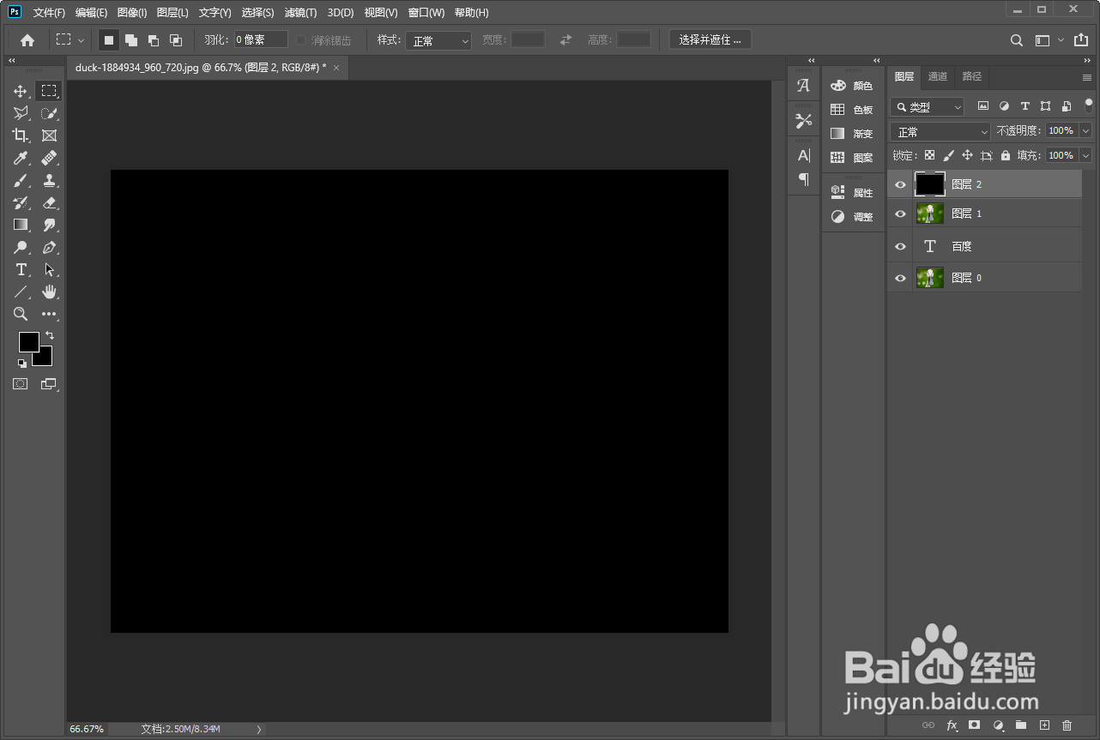The height and width of the screenshot is (740, 1100).
Task: Enable the Add to selection mode
Action: [x=131, y=40]
